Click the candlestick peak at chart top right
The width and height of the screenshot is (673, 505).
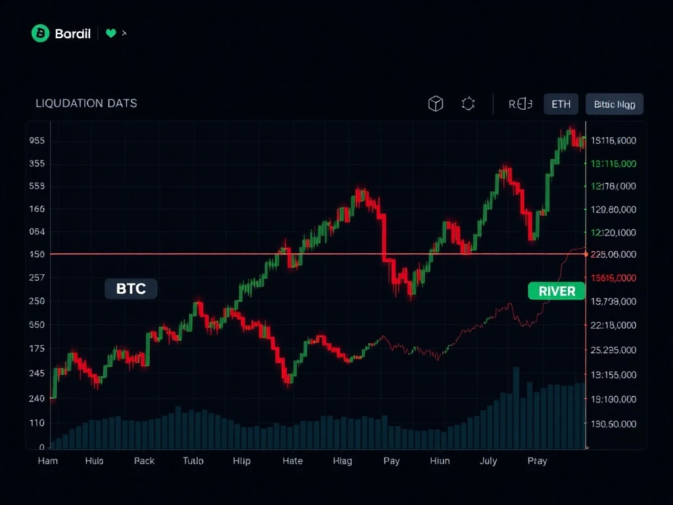point(569,134)
